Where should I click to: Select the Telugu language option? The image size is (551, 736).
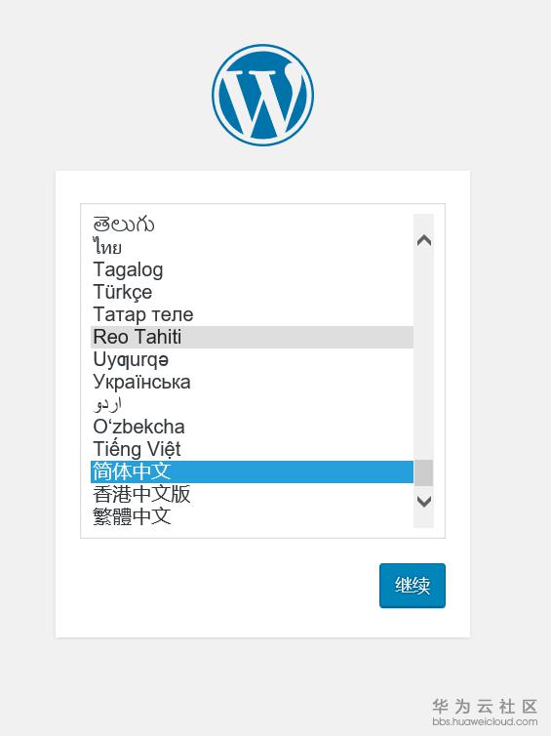[x=252, y=225]
